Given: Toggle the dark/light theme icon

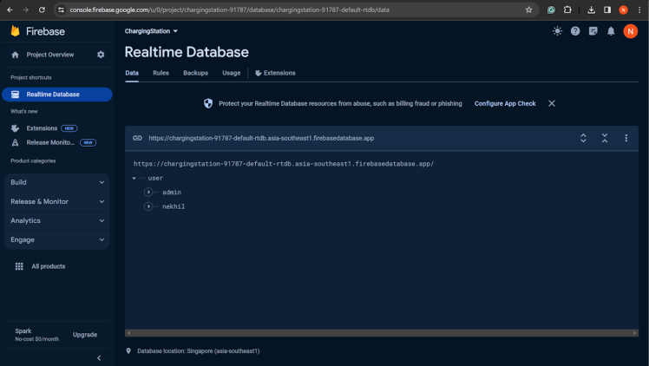Looking at the screenshot, I should click(x=557, y=31).
